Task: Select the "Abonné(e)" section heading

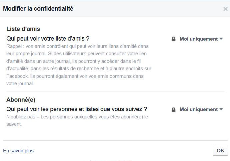Action: point(21,100)
